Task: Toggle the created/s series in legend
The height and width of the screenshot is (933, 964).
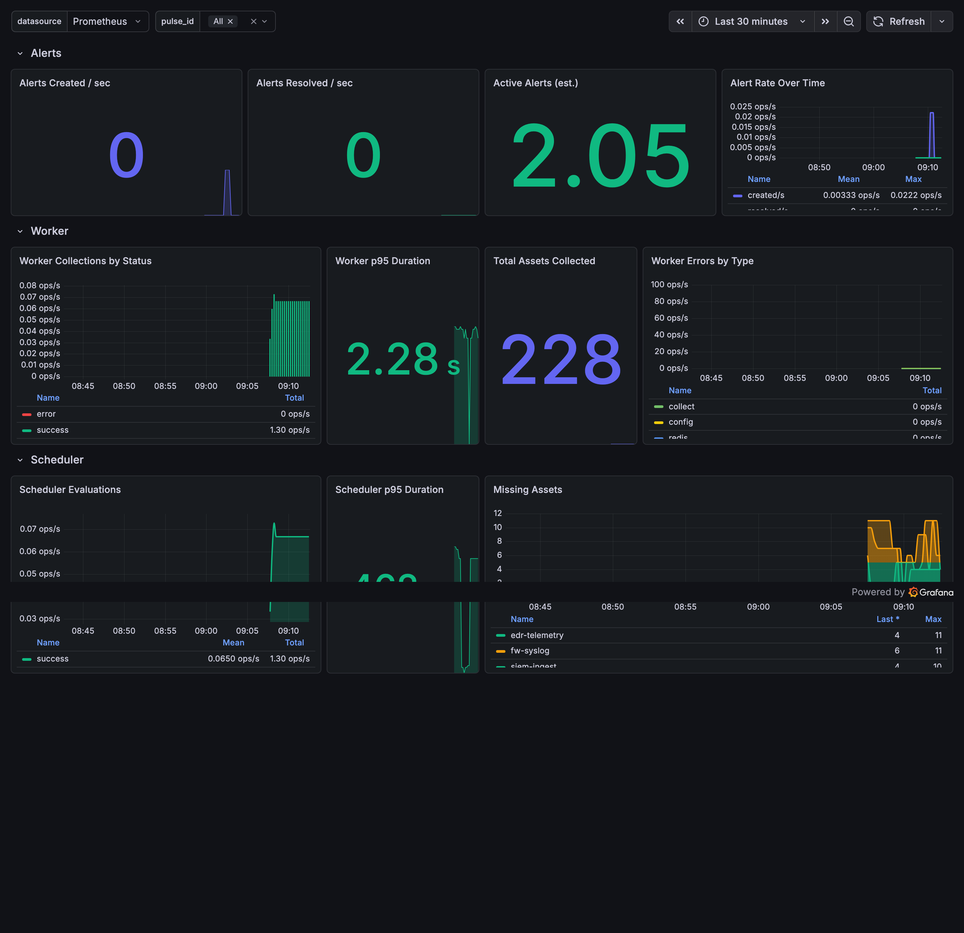Action: pyautogui.click(x=766, y=196)
